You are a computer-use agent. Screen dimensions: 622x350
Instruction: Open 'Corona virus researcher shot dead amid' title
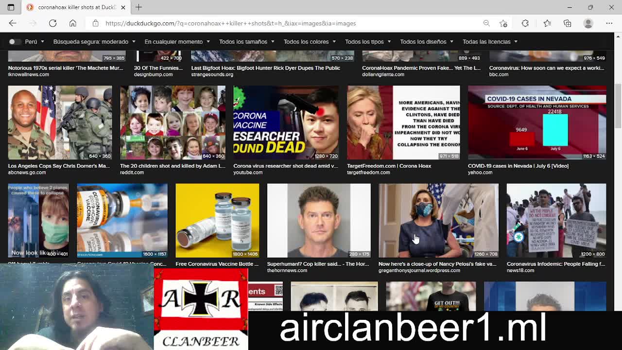[x=286, y=166]
